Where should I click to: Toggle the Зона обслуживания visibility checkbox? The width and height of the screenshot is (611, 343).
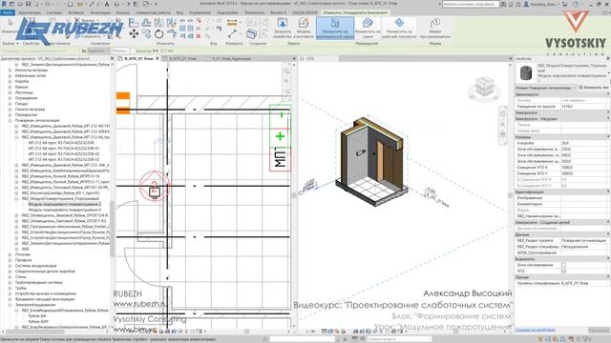(563, 265)
